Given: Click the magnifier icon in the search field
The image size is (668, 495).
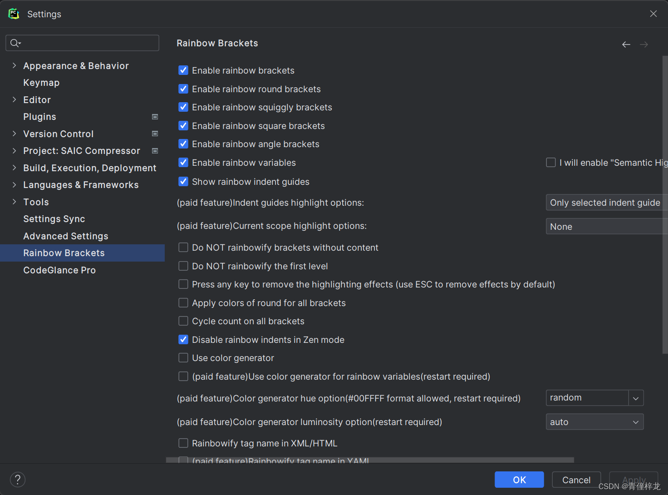Looking at the screenshot, I should pyautogui.click(x=15, y=43).
